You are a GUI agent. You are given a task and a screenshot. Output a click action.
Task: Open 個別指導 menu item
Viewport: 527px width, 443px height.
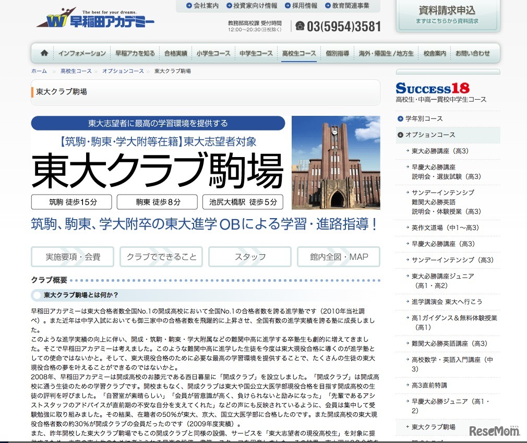point(338,53)
